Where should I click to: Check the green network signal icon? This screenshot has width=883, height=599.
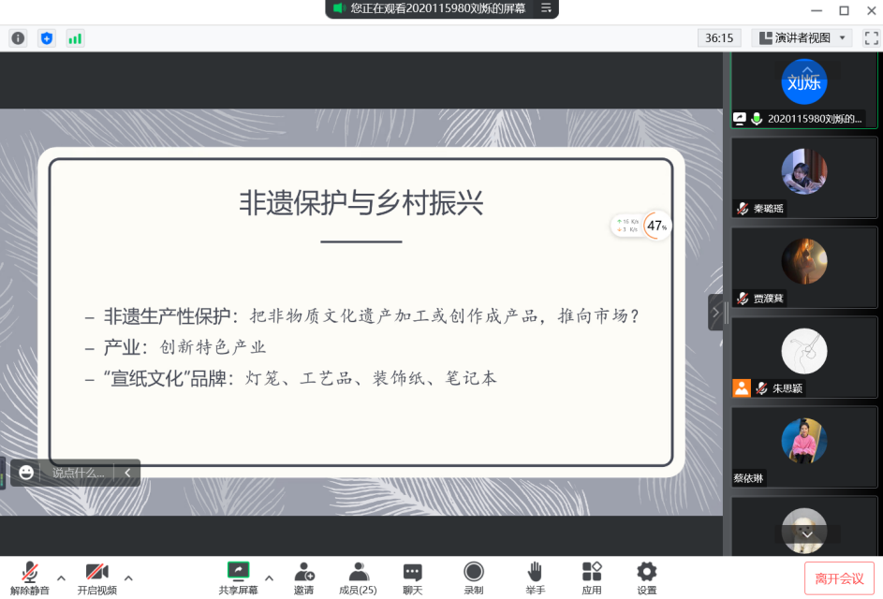tap(75, 38)
